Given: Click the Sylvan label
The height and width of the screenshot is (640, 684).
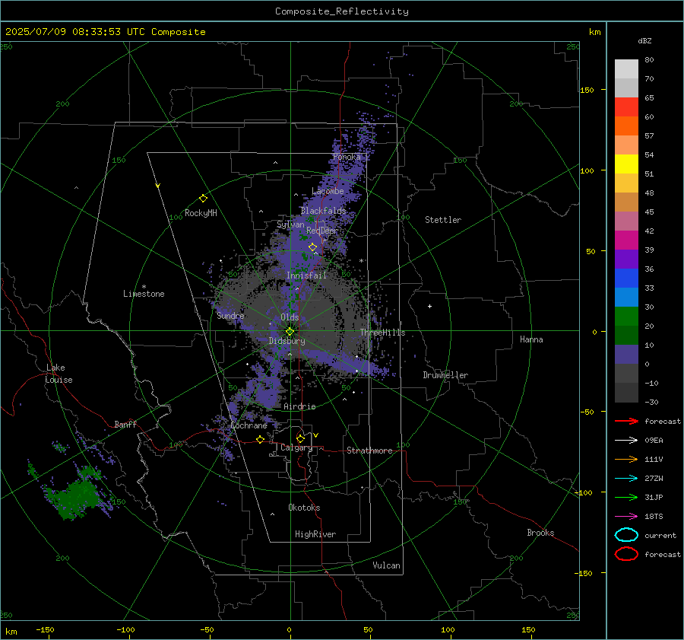Looking at the screenshot, I should pyautogui.click(x=290, y=224).
